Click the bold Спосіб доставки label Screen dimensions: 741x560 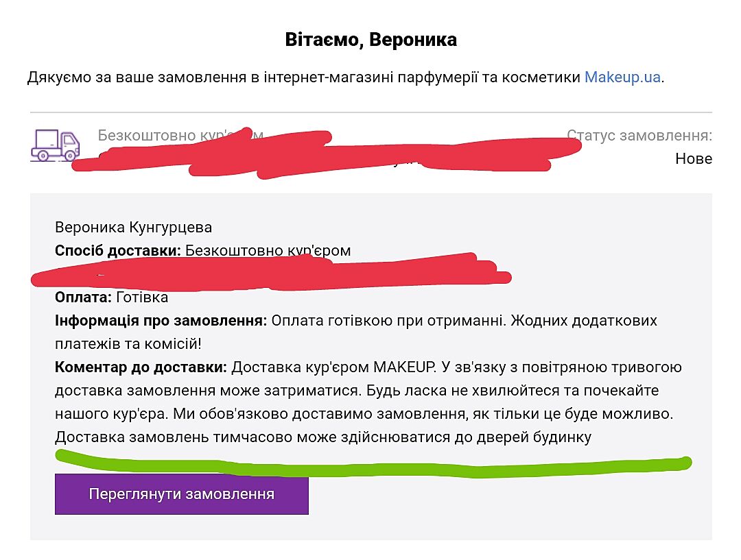[117, 250]
